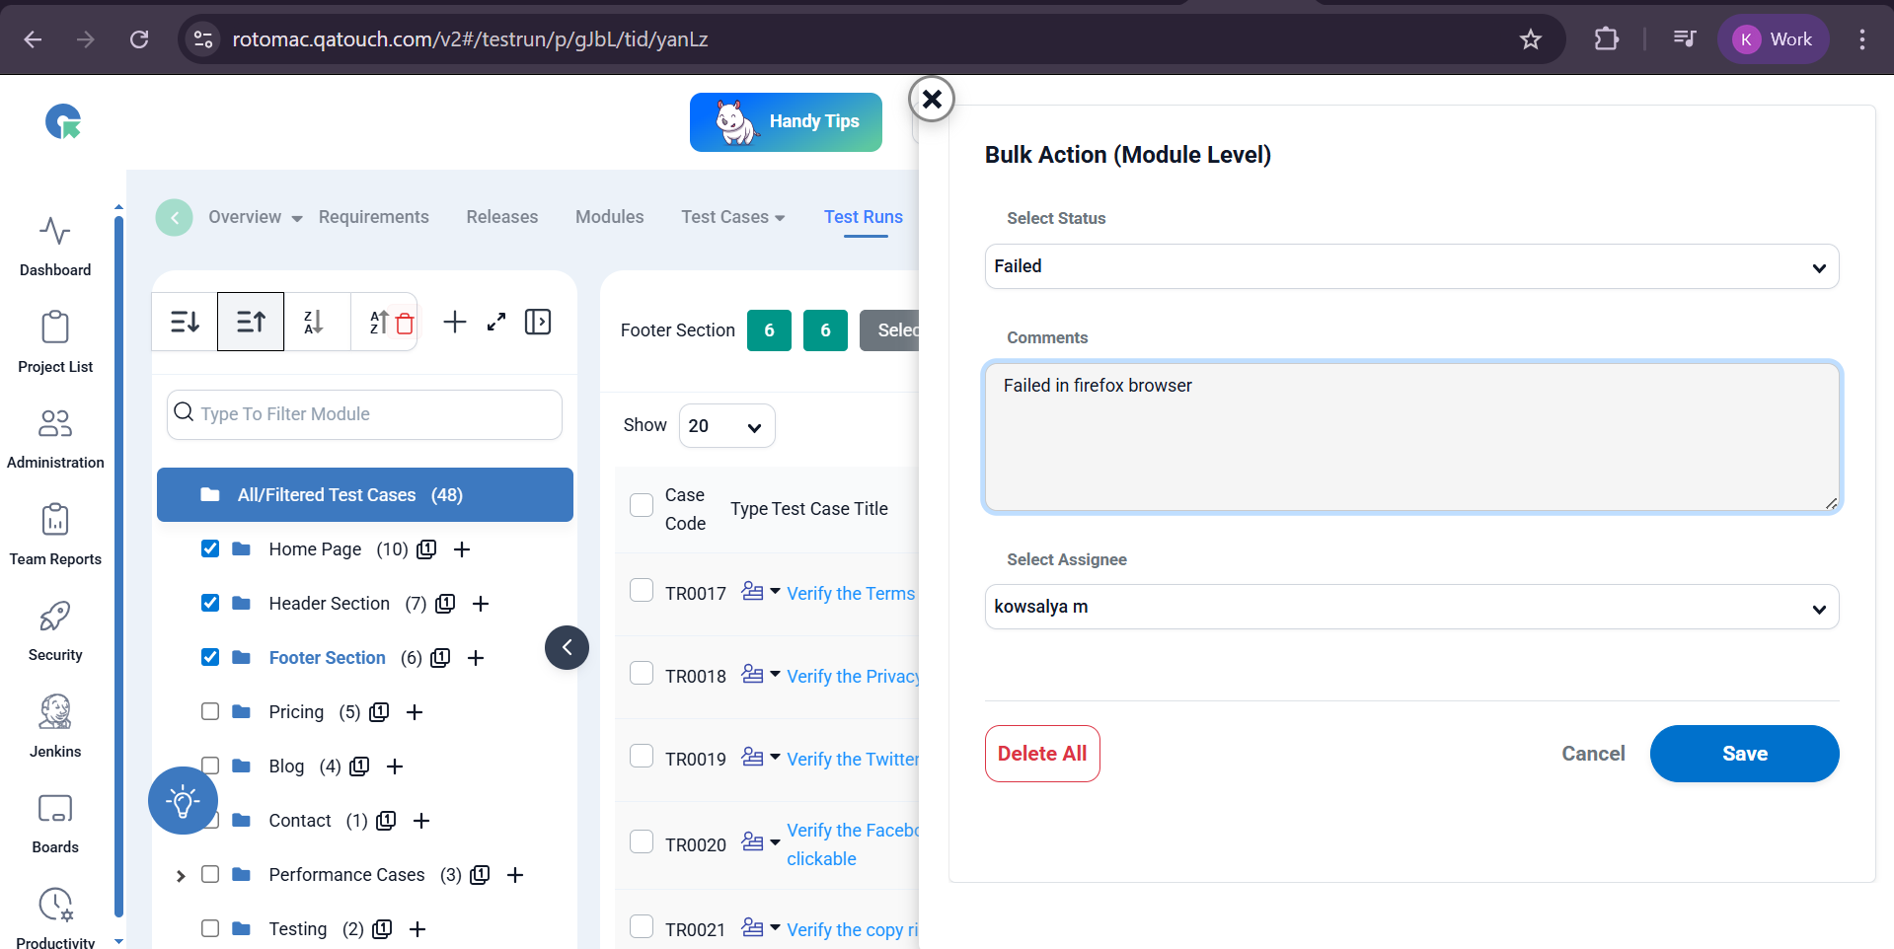
Task: Open the Select Status dropdown
Action: 1411,266
